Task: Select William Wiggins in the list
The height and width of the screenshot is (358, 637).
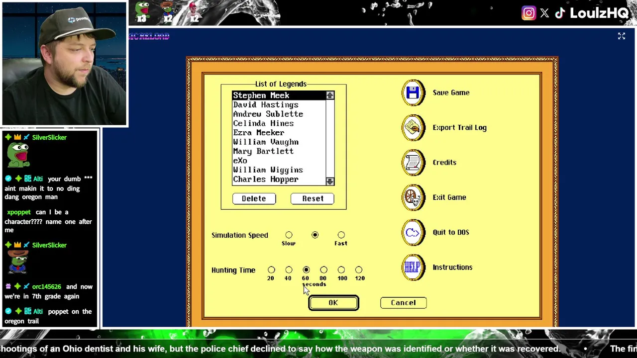Action: (279, 170)
